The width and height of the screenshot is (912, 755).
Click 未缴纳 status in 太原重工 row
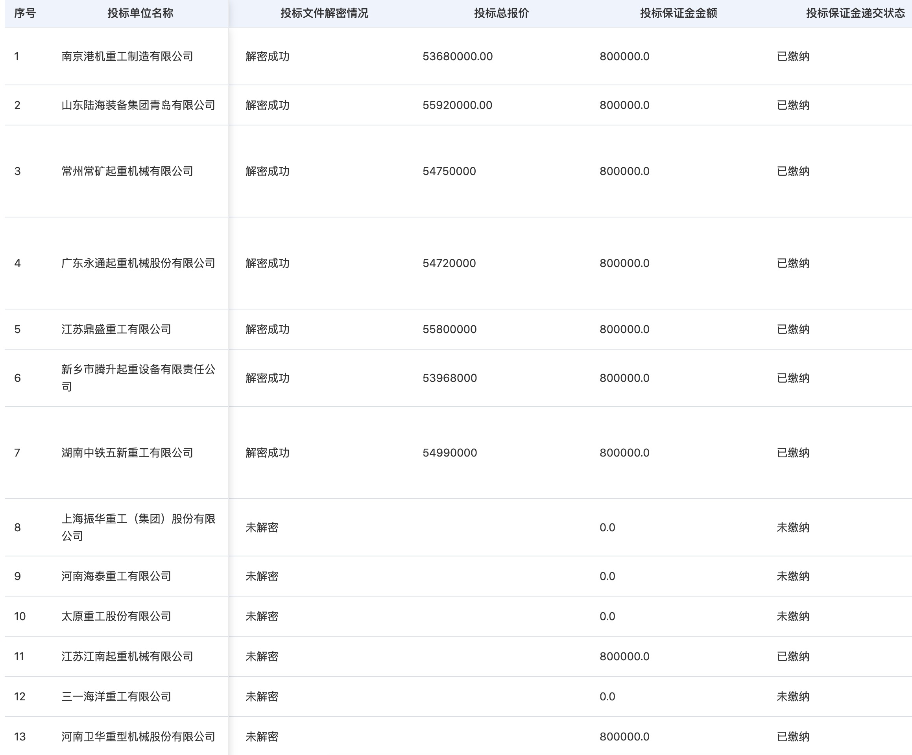(x=793, y=616)
